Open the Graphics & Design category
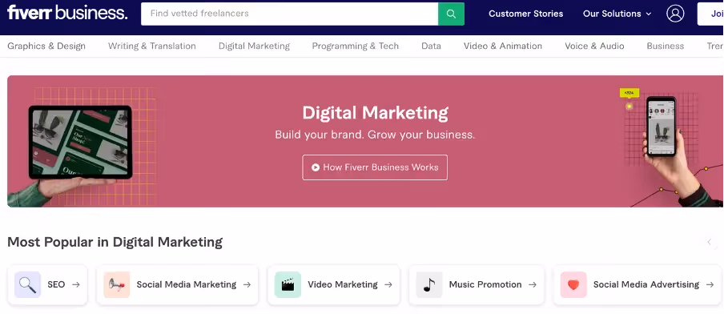The image size is (724, 314). (46, 46)
